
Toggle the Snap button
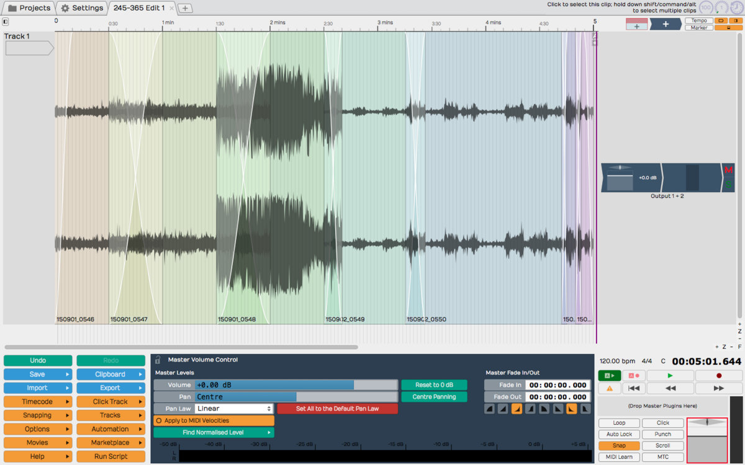pyautogui.click(x=619, y=446)
